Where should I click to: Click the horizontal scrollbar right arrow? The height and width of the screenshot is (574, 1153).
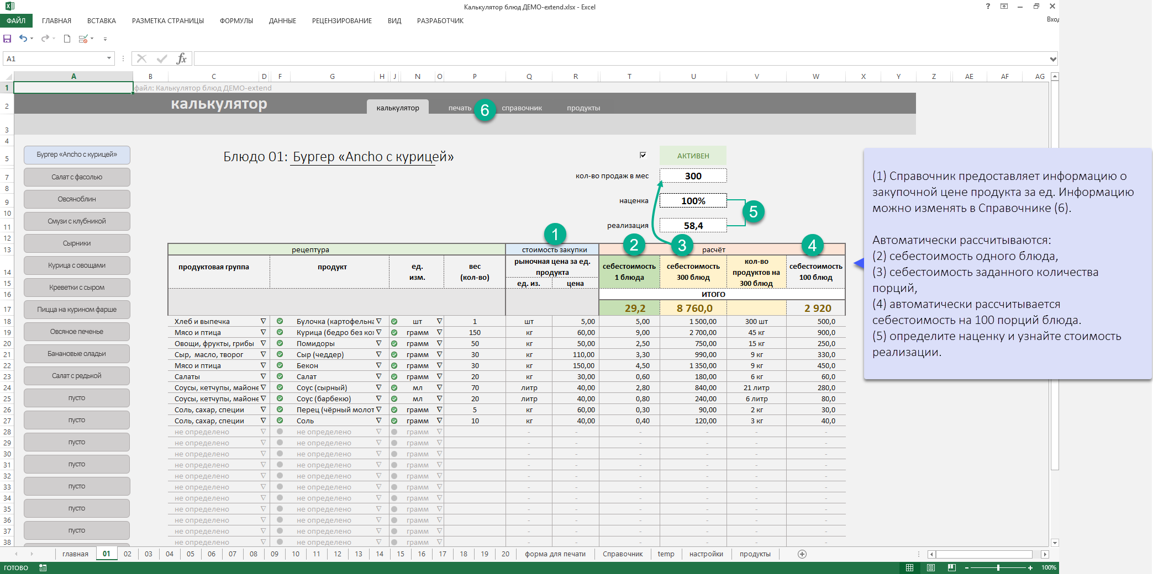[x=1044, y=554]
